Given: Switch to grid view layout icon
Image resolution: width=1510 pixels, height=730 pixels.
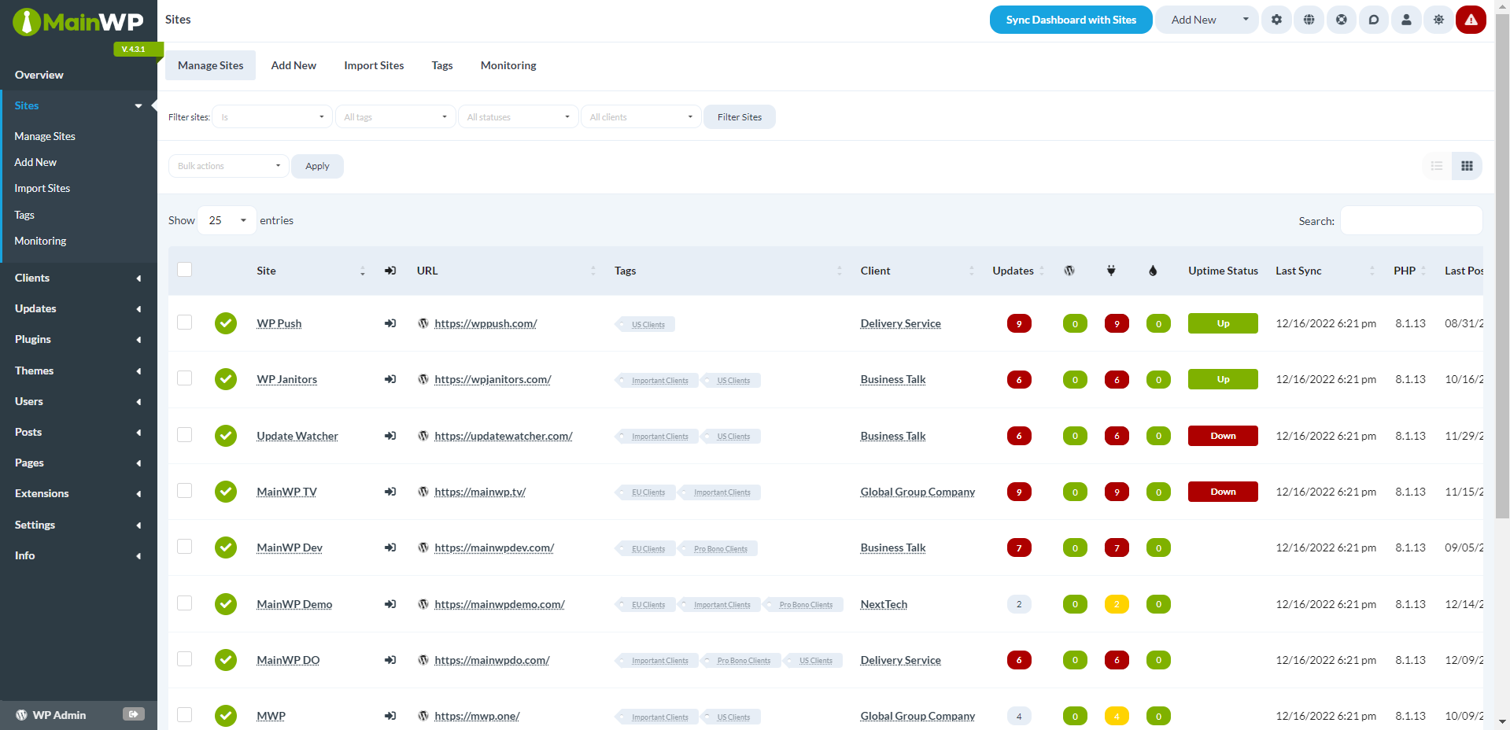Looking at the screenshot, I should click(x=1467, y=166).
